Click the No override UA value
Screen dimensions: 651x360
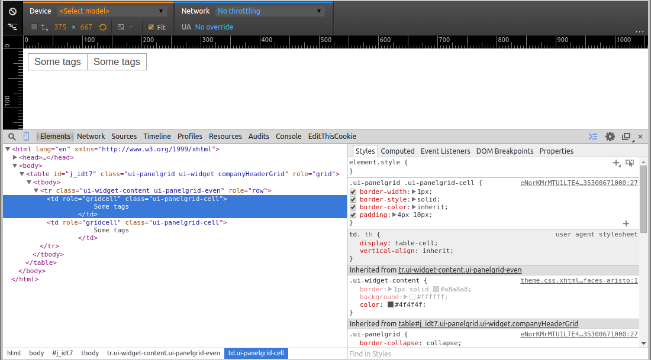(214, 27)
